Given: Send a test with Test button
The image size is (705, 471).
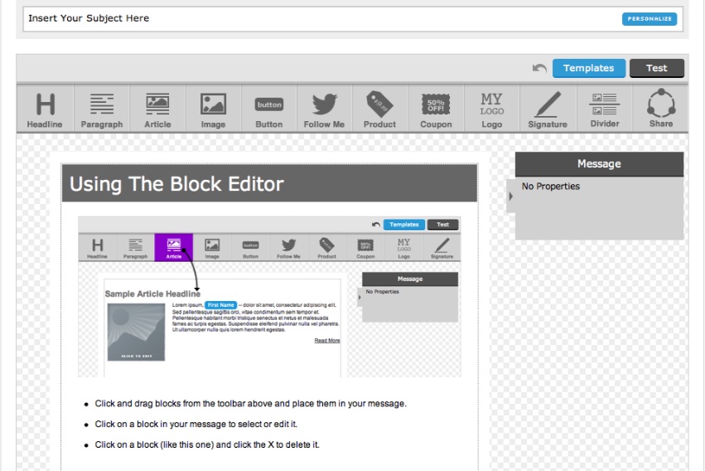Looking at the screenshot, I should tap(656, 68).
